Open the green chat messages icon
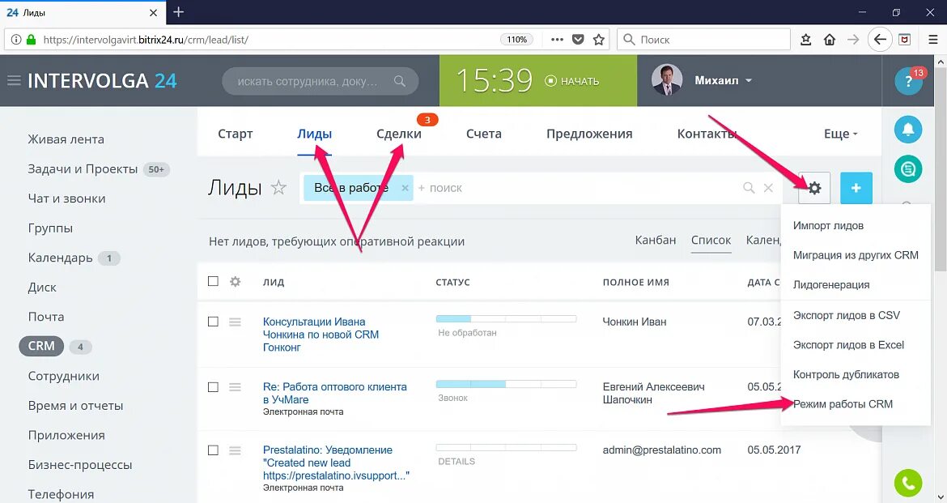This screenshot has width=947, height=503. [x=907, y=169]
